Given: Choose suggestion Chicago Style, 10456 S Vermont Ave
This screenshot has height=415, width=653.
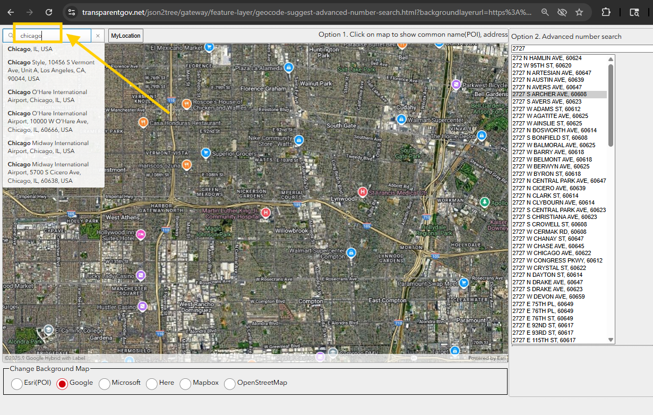Looking at the screenshot, I should coord(54,70).
